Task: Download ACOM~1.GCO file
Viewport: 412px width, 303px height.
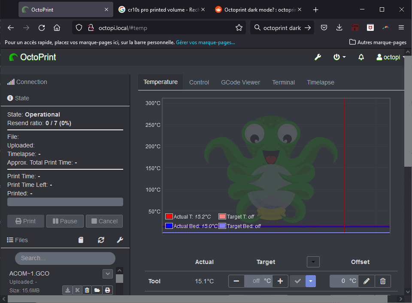Action: pyautogui.click(x=67, y=290)
